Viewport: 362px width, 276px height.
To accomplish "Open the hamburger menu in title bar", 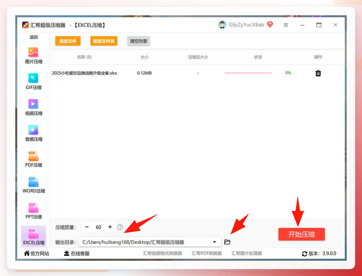I will click(x=286, y=25).
